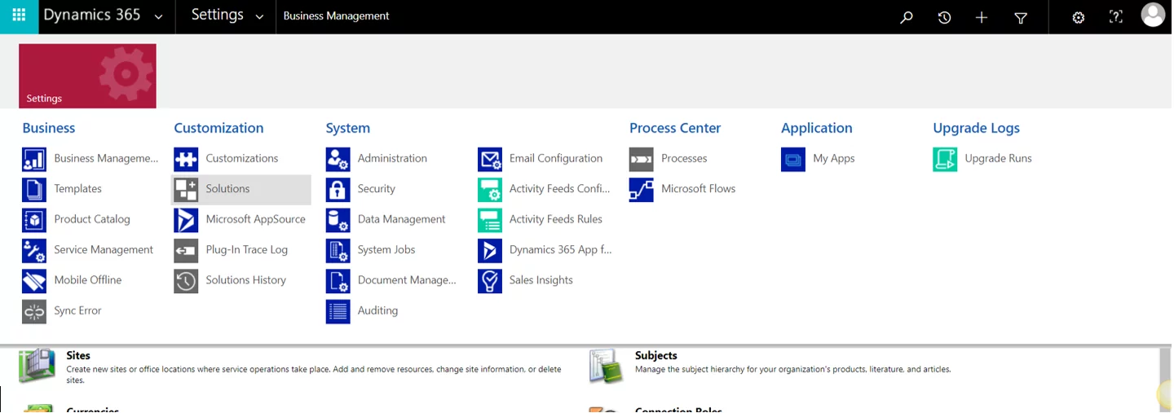Open the advanced find funnel icon
The width and height of the screenshot is (1174, 413).
tap(1021, 17)
